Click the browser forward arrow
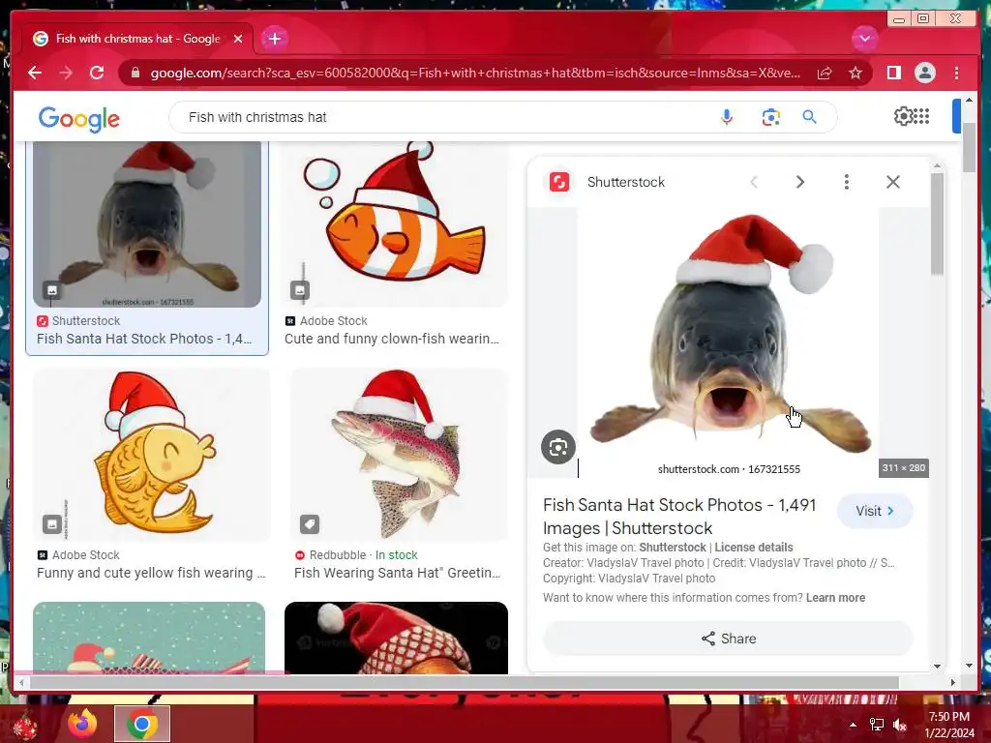 coord(66,74)
